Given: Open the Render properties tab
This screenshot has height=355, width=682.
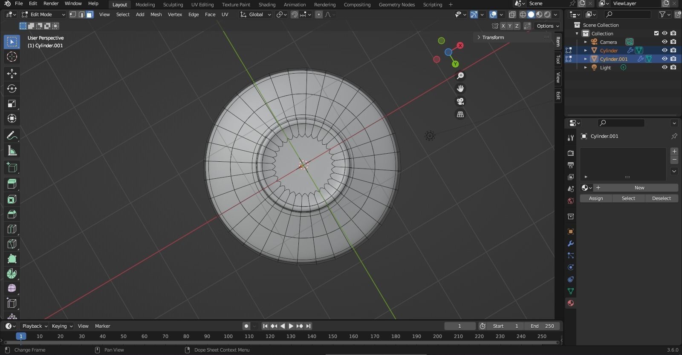Looking at the screenshot, I should [x=571, y=153].
